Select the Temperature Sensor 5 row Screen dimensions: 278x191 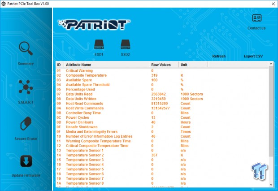pyautogui.click(x=162, y=169)
